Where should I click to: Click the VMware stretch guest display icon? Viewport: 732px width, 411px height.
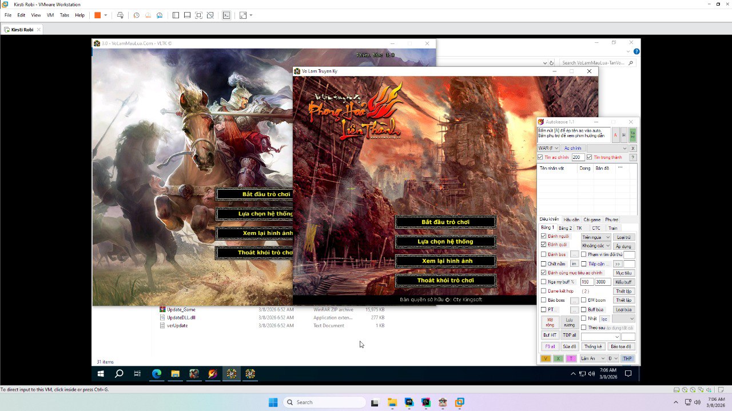243,15
